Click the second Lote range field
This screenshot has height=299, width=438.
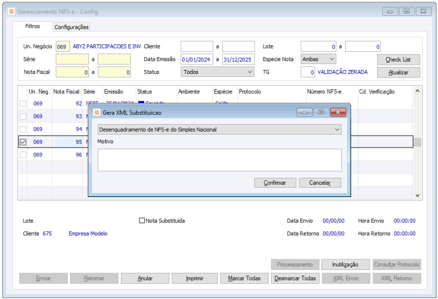(363, 47)
